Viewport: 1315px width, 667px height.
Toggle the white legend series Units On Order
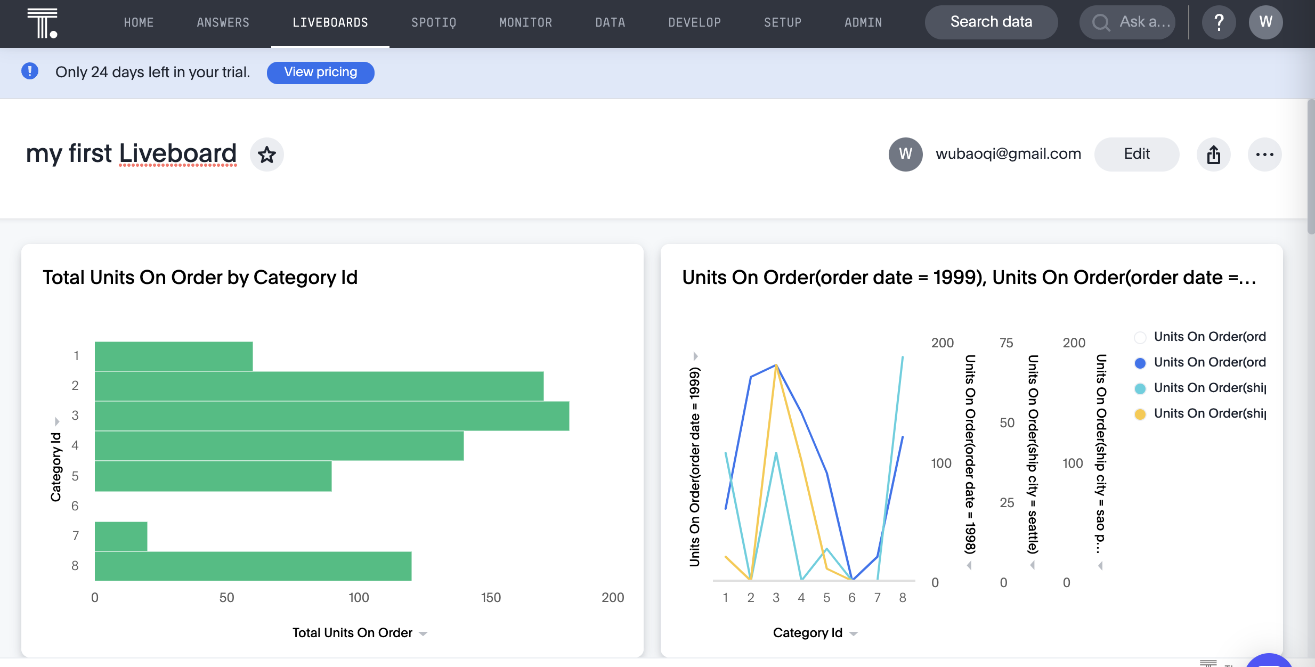[x=1200, y=337]
